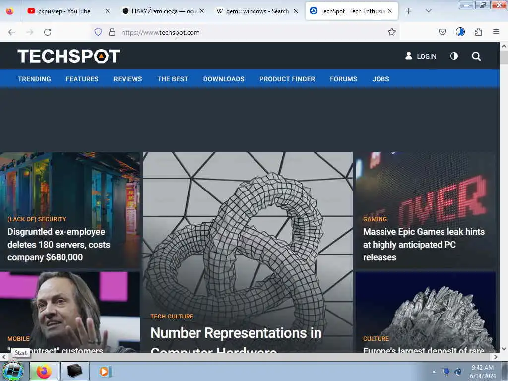508x381 pixels.
Task: Expand the list all tabs dropdown
Action: click(428, 11)
